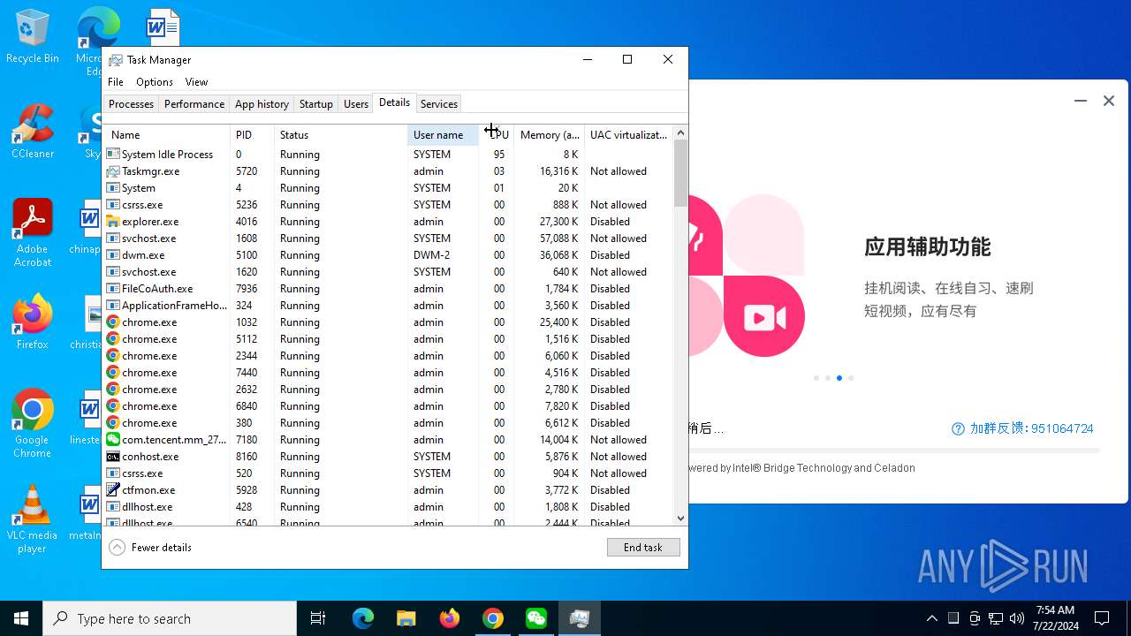This screenshot has height=636, width=1131.
Task: Switch to the Services tab
Action: (x=439, y=104)
